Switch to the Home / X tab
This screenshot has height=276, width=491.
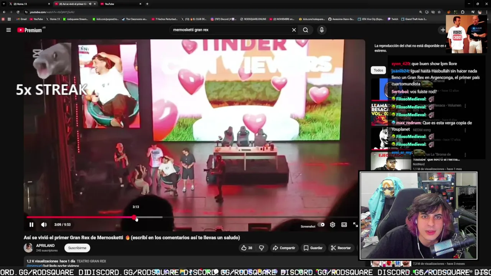pyautogui.click(x=29, y=4)
